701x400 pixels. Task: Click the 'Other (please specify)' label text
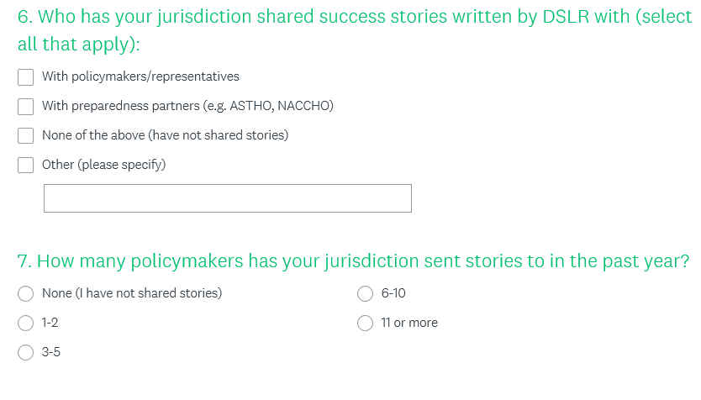(103, 165)
